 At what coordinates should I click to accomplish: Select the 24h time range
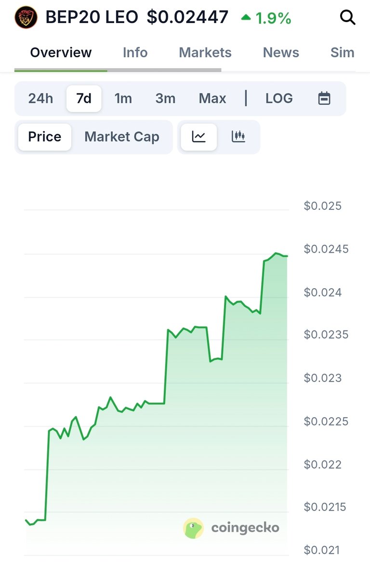tap(40, 99)
